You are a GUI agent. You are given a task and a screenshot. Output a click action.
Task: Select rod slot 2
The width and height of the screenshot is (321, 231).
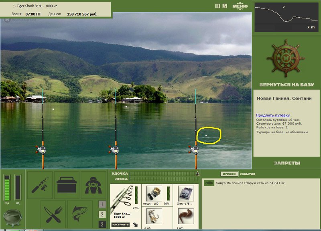[x=102, y=214]
